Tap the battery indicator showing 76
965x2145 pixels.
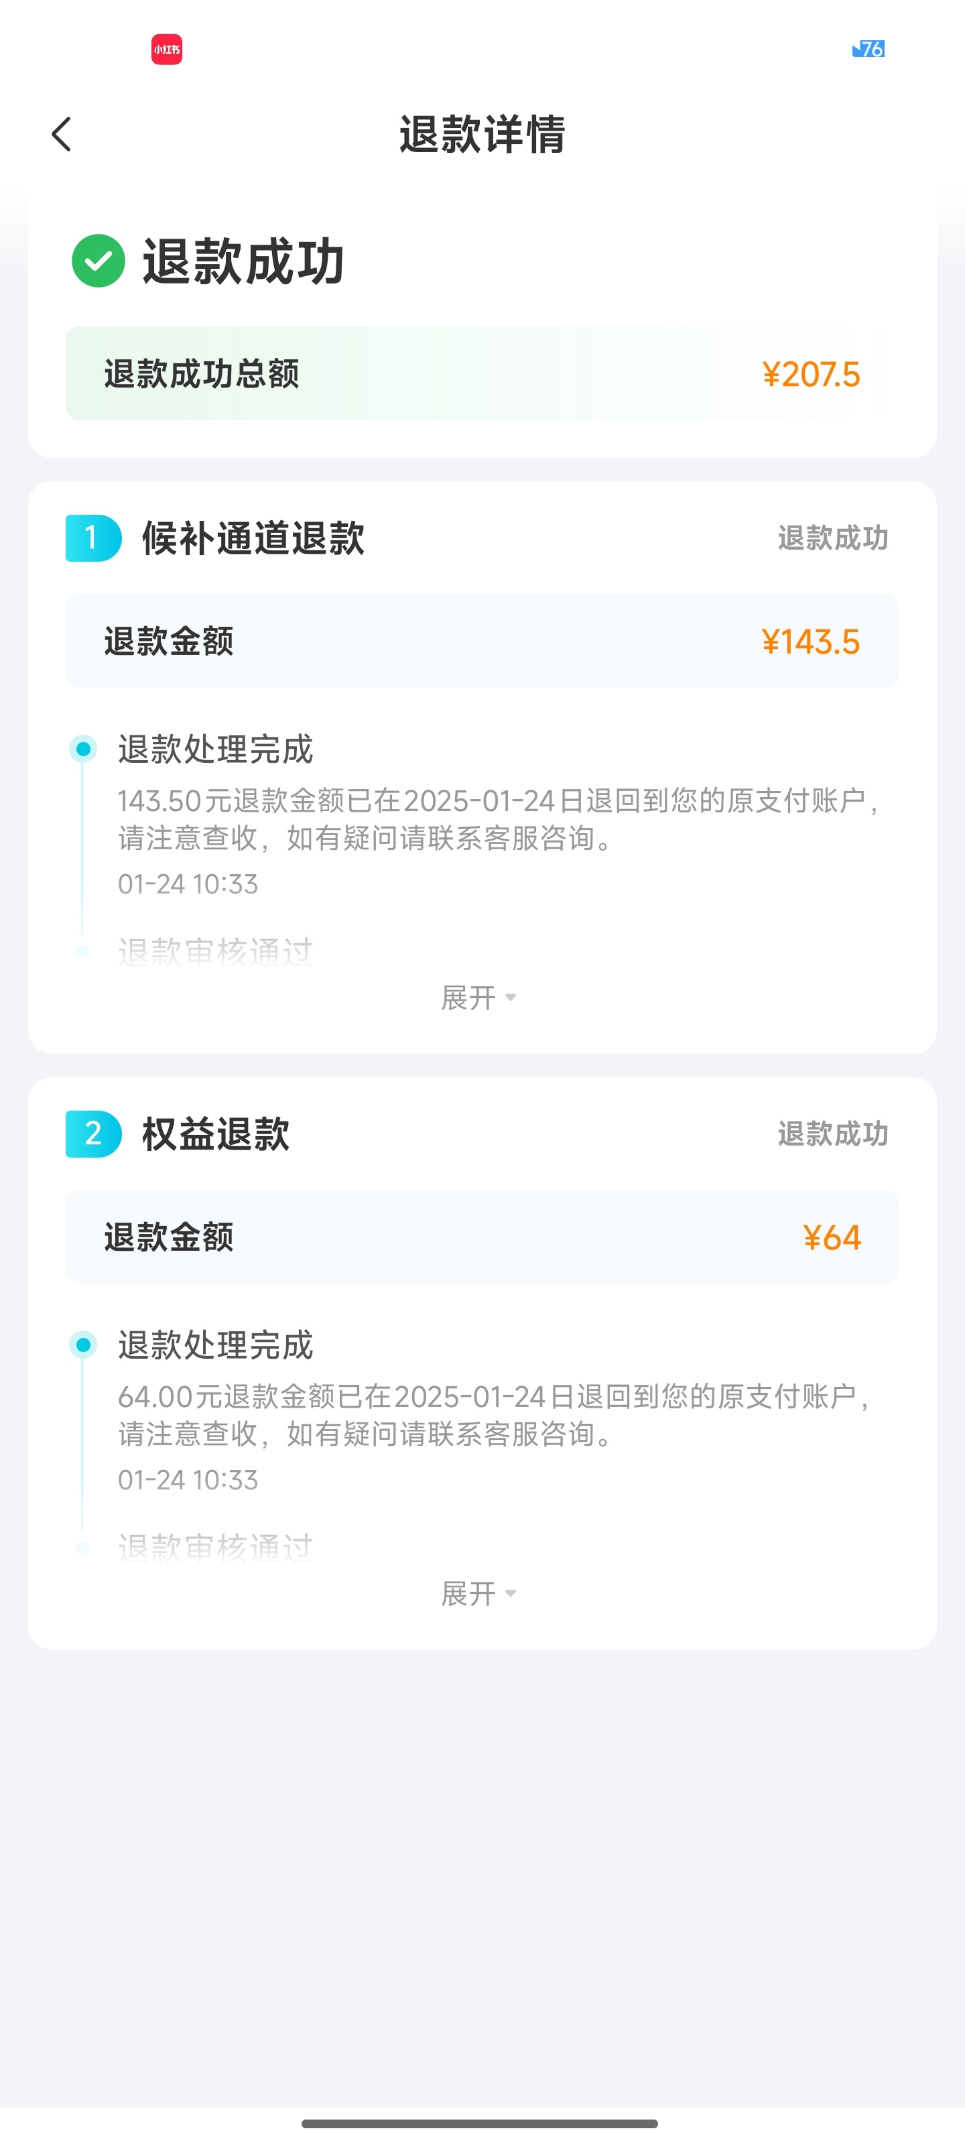868,49
